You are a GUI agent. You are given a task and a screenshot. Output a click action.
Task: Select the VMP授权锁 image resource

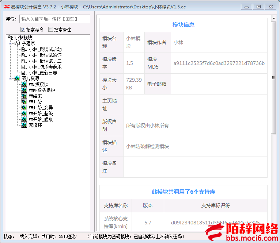coord(39,84)
